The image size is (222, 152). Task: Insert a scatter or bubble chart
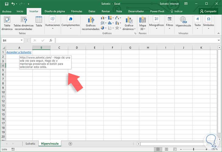tap(111, 28)
